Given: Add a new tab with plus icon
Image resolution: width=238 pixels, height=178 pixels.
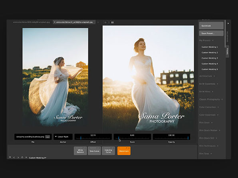Looking at the screenshot, I should point(98,22).
